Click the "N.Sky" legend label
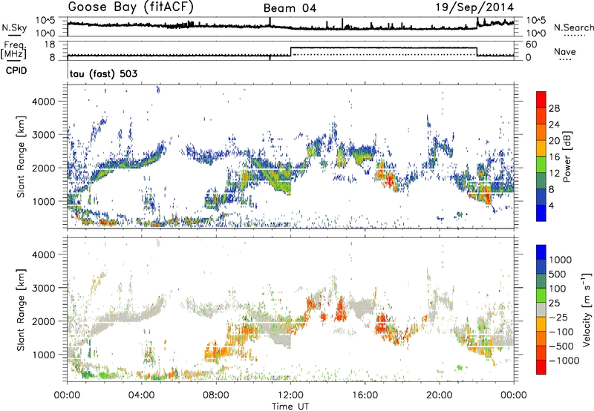This screenshot has width=594, height=411. coord(14,27)
